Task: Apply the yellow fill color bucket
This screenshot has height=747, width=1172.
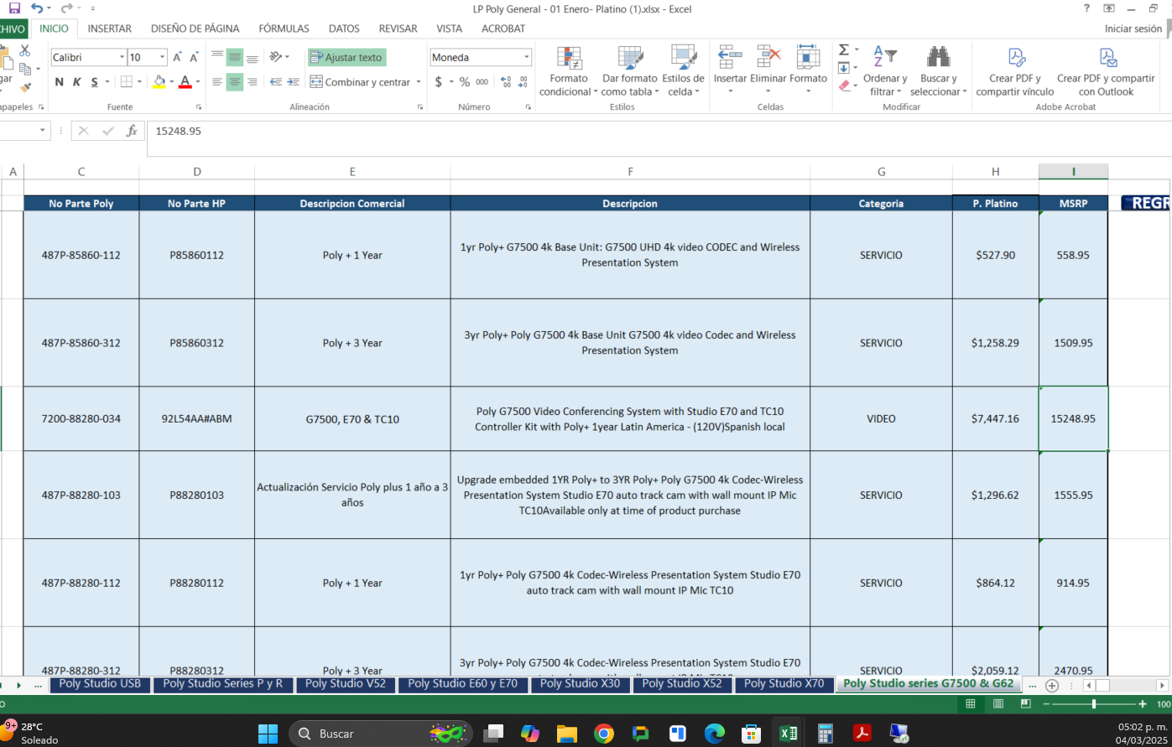Action: click(x=159, y=81)
